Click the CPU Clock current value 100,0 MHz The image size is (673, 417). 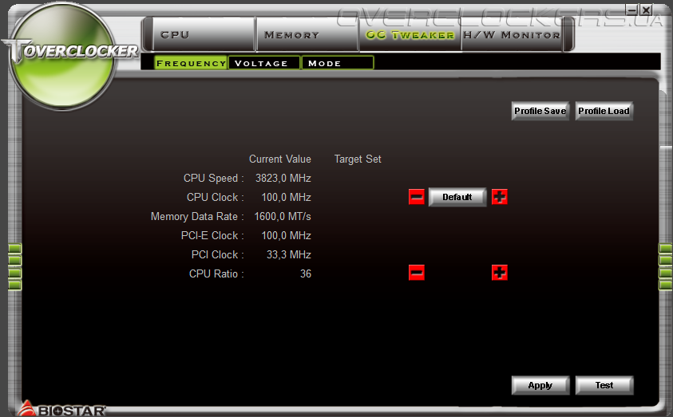coord(287,198)
